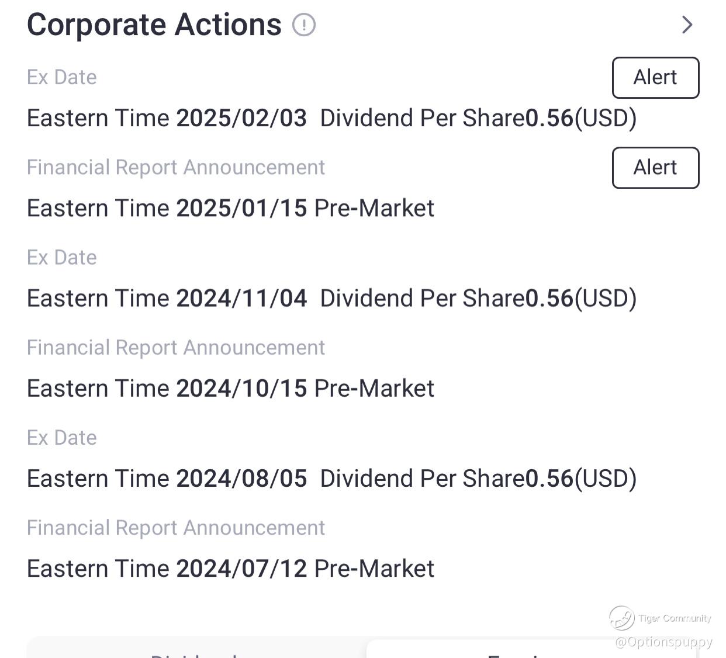
Task: Select the 2024/11/04 dividend 0.56 row
Action: coord(331,299)
